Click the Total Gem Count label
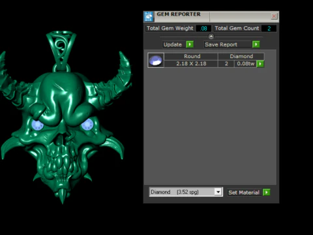 [237, 28]
